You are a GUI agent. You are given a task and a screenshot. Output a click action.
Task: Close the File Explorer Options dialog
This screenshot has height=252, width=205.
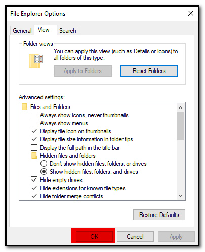[x=191, y=13]
